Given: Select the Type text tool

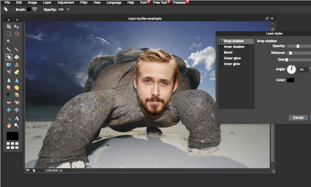Looking at the screenshot, I should pyautogui.click(x=17, y=118).
